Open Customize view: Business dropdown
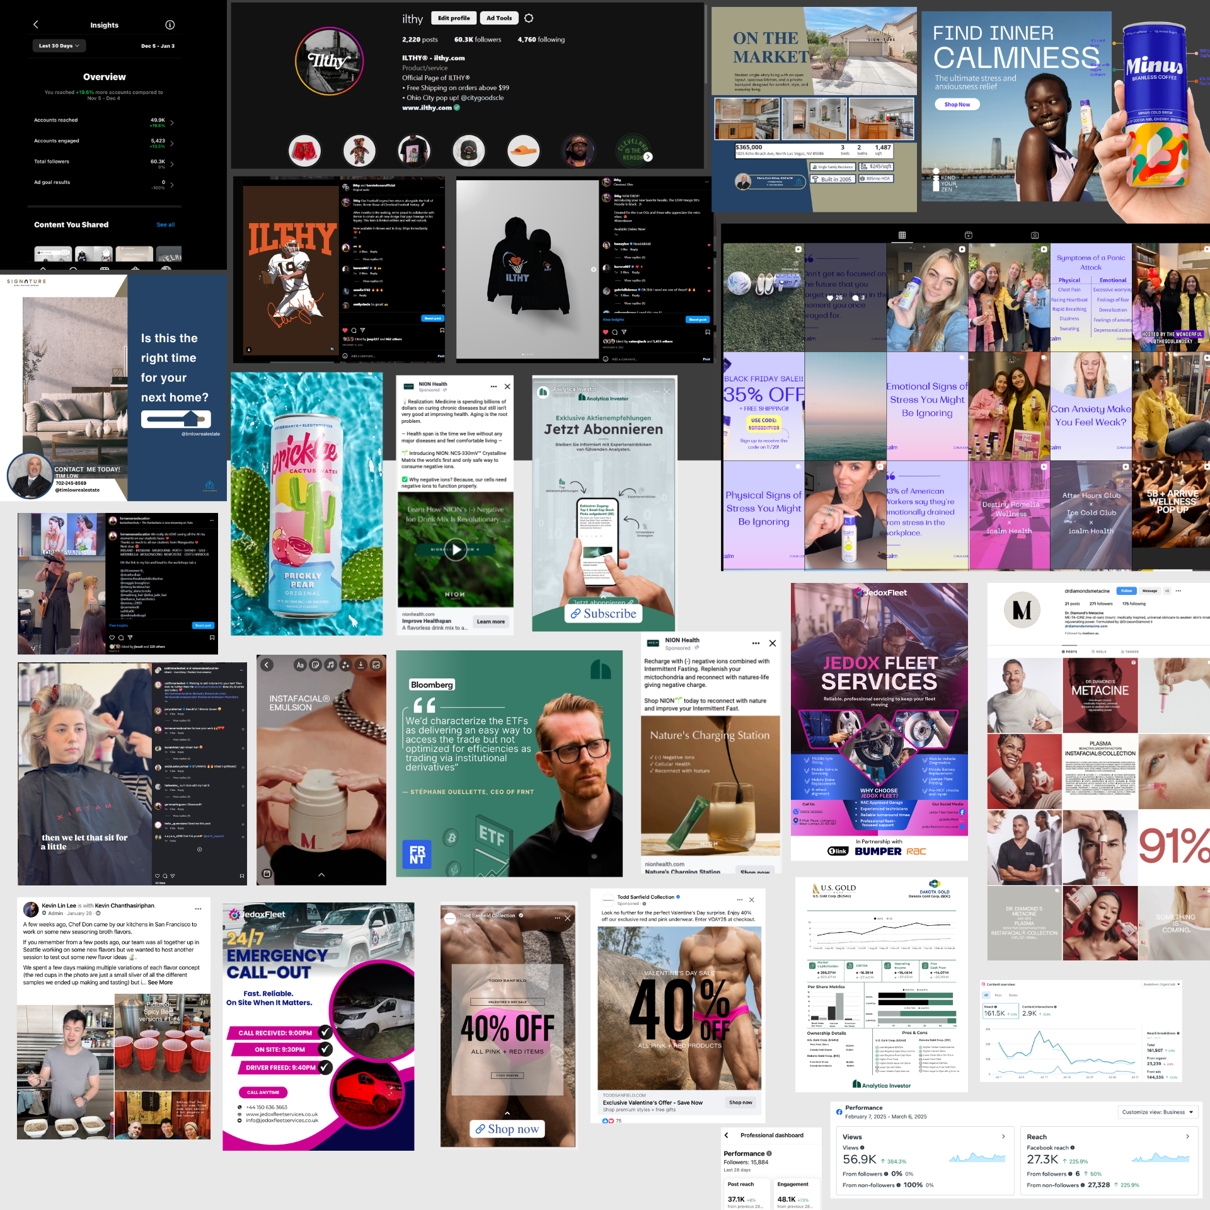This screenshot has height=1210, width=1210. pos(1157,1112)
